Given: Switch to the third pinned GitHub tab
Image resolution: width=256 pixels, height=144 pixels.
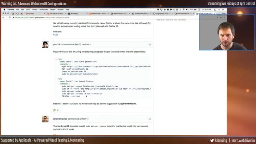Looking at the screenshot, I should click(22, 14).
